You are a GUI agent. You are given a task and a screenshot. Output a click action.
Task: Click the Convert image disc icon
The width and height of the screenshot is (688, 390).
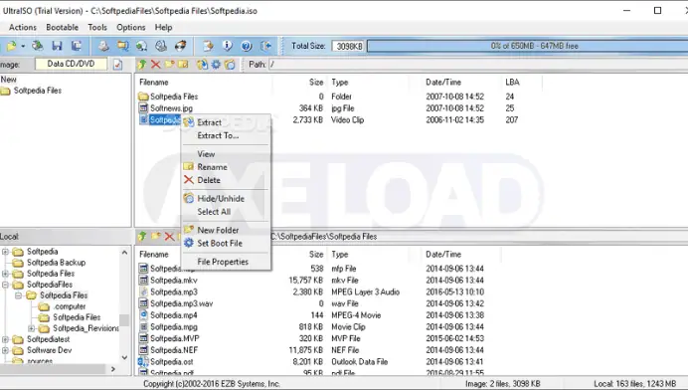coord(142,46)
